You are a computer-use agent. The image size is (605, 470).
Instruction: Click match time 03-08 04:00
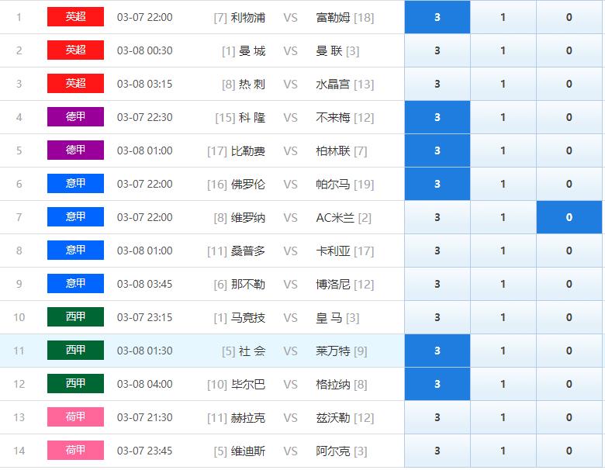pos(145,384)
